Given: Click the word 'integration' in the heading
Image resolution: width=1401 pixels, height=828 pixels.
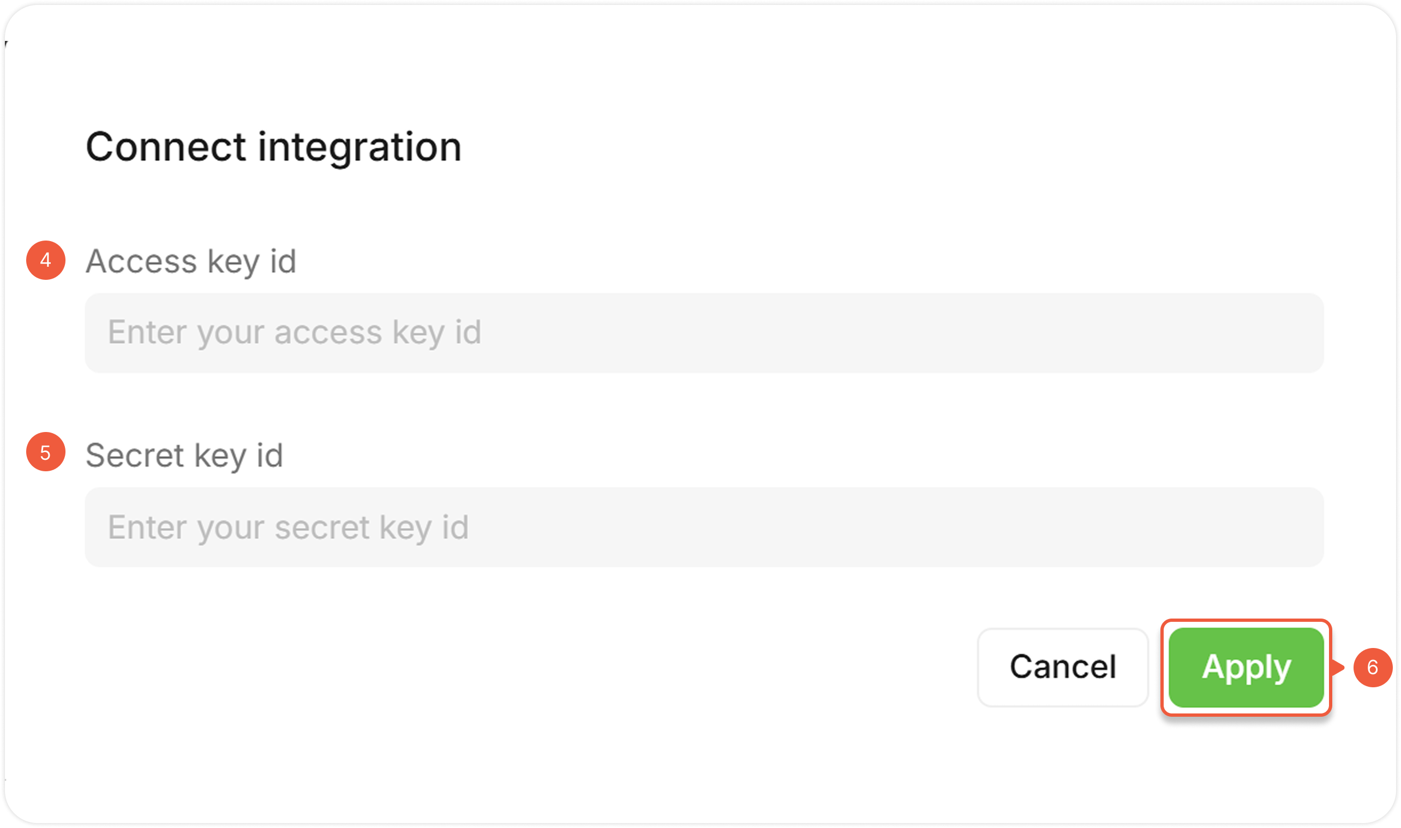Looking at the screenshot, I should pyautogui.click(x=360, y=147).
